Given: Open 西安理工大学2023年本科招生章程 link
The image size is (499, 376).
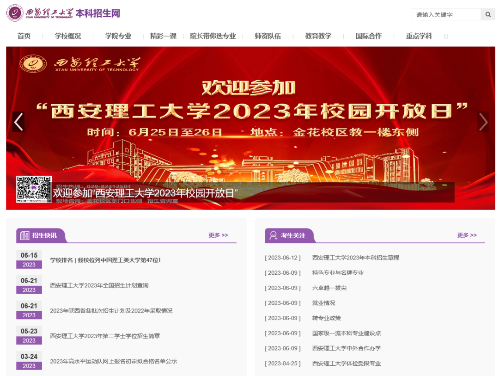Looking at the screenshot, I should coord(355,258).
